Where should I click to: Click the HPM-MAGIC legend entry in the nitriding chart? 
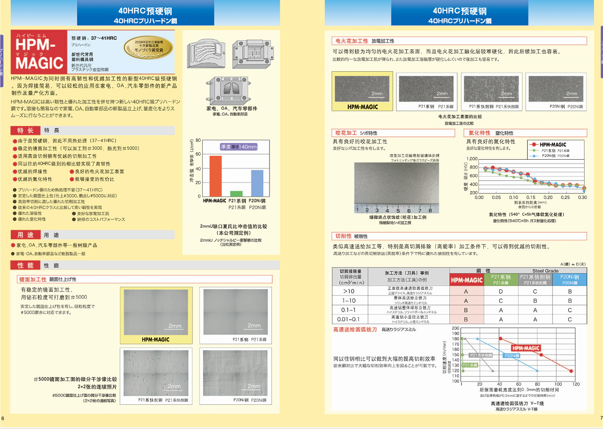coord(547,145)
